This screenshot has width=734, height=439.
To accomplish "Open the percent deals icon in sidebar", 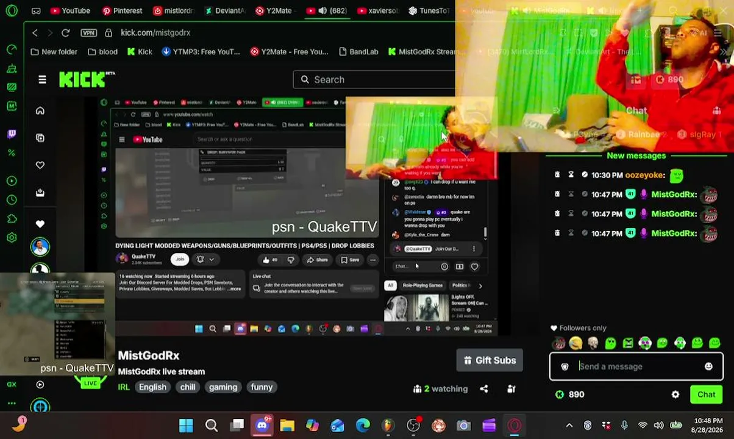I will point(12,153).
